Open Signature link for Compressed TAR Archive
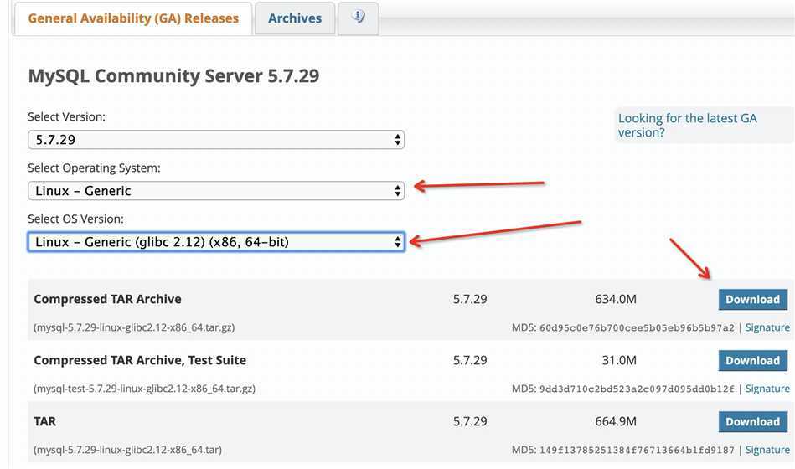This screenshot has height=469, width=795. coord(767,327)
